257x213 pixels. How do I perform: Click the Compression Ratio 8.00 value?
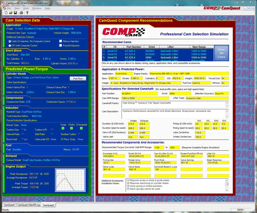pyautogui.click(x=28, y=102)
